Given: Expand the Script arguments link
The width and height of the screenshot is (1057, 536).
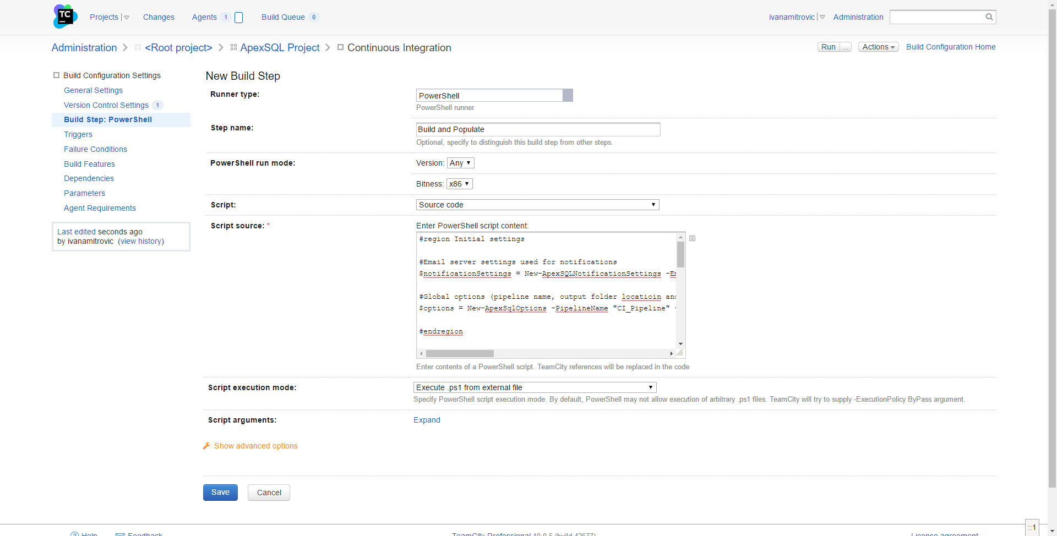Looking at the screenshot, I should pos(427,420).
